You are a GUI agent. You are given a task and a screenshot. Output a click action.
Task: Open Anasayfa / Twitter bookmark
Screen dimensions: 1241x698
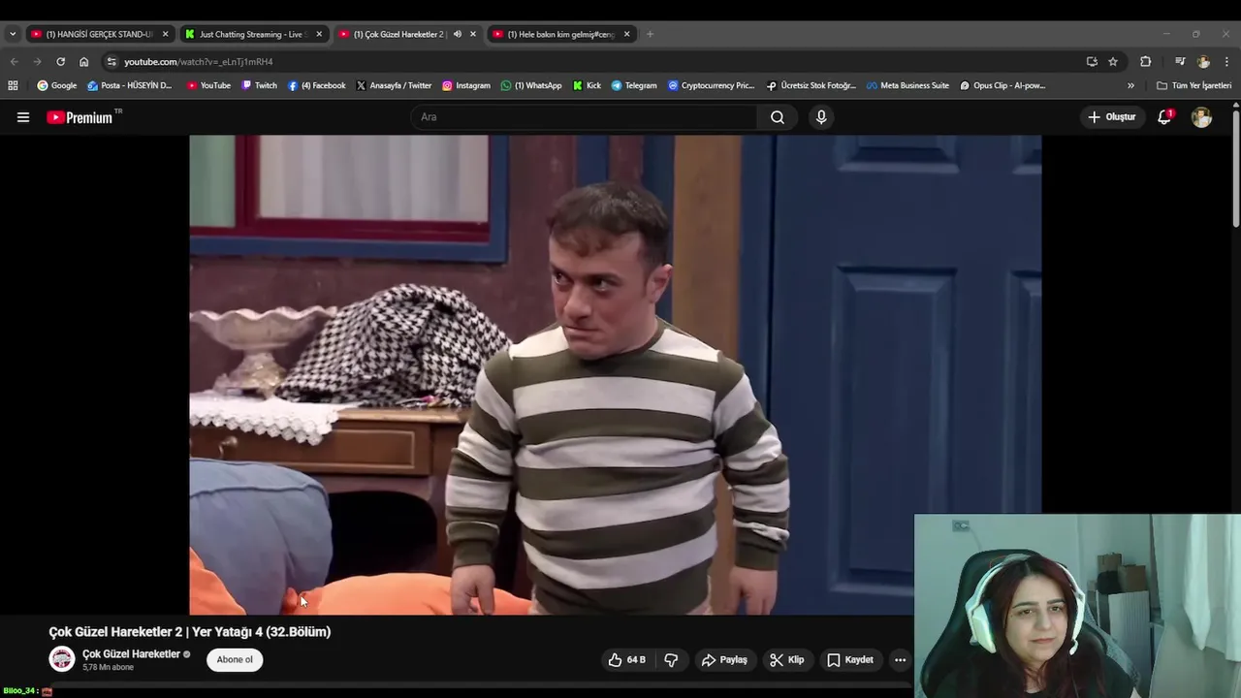(394, 85)
